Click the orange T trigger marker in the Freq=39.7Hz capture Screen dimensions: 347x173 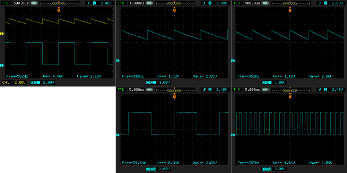point(175,96)
